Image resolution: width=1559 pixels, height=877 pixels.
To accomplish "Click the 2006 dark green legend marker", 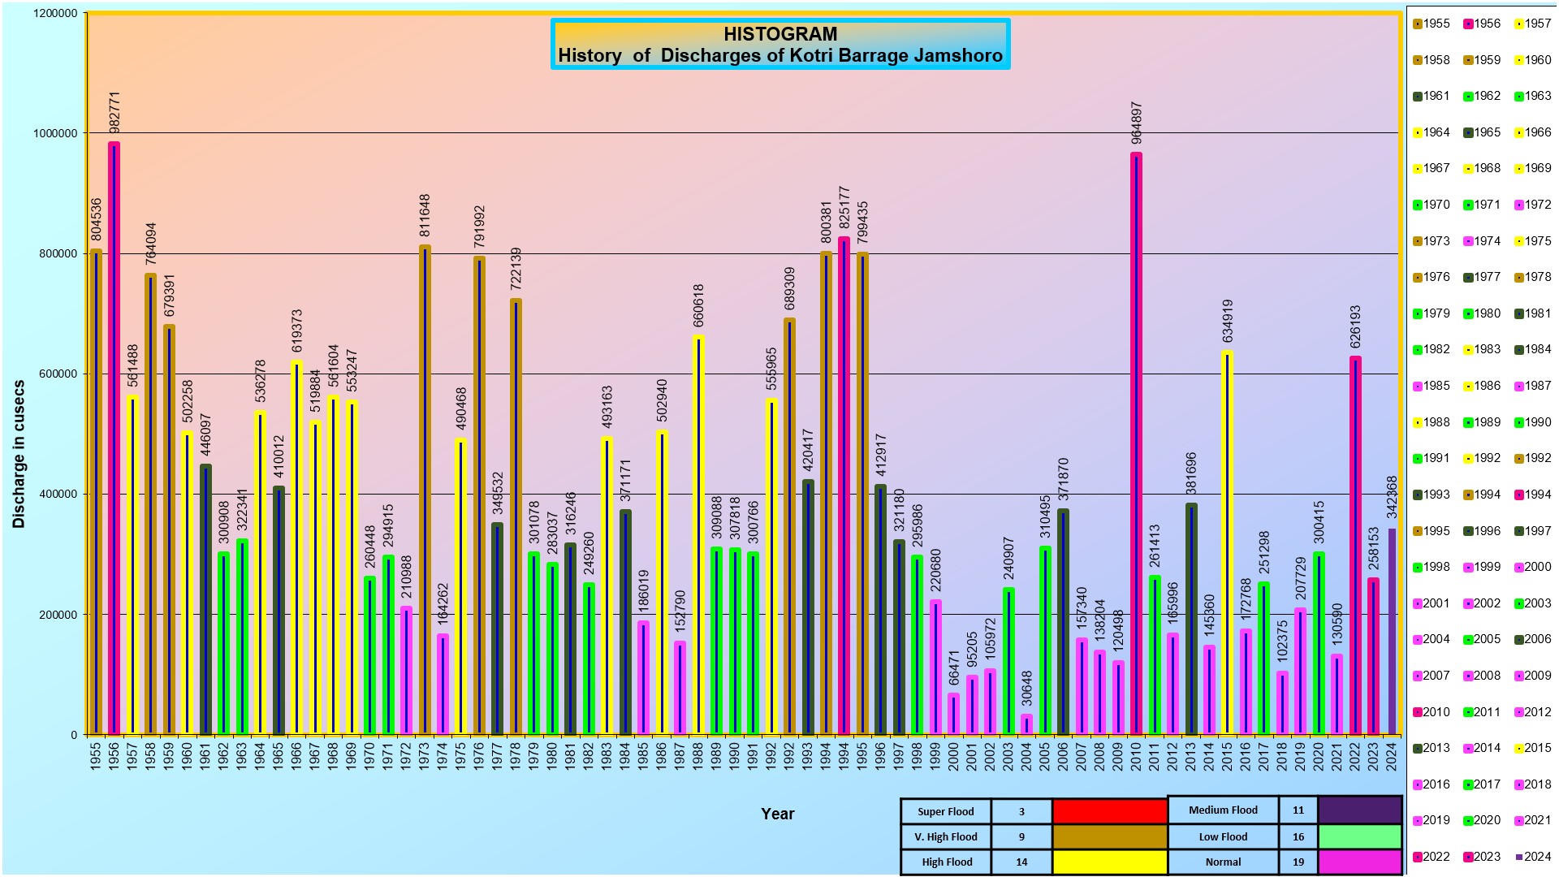I will (x=1519, y=640).
